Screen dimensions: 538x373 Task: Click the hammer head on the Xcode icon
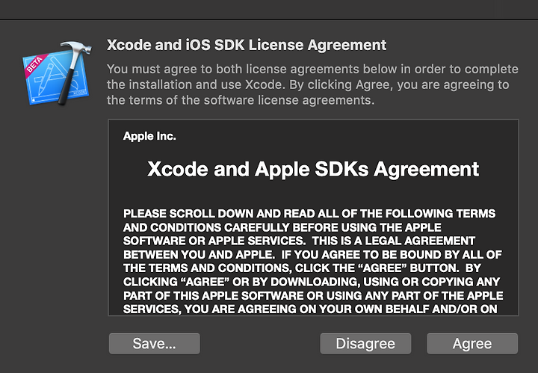coord(76,49)
